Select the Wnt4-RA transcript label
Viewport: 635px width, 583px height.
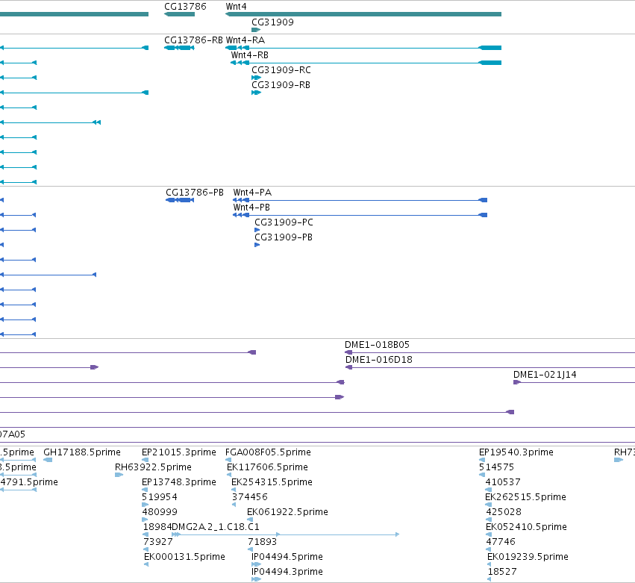tap(245, 40)
